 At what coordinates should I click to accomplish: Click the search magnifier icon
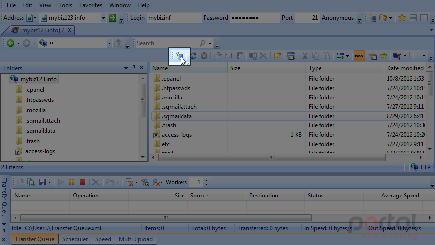click(x=203, y=43)
